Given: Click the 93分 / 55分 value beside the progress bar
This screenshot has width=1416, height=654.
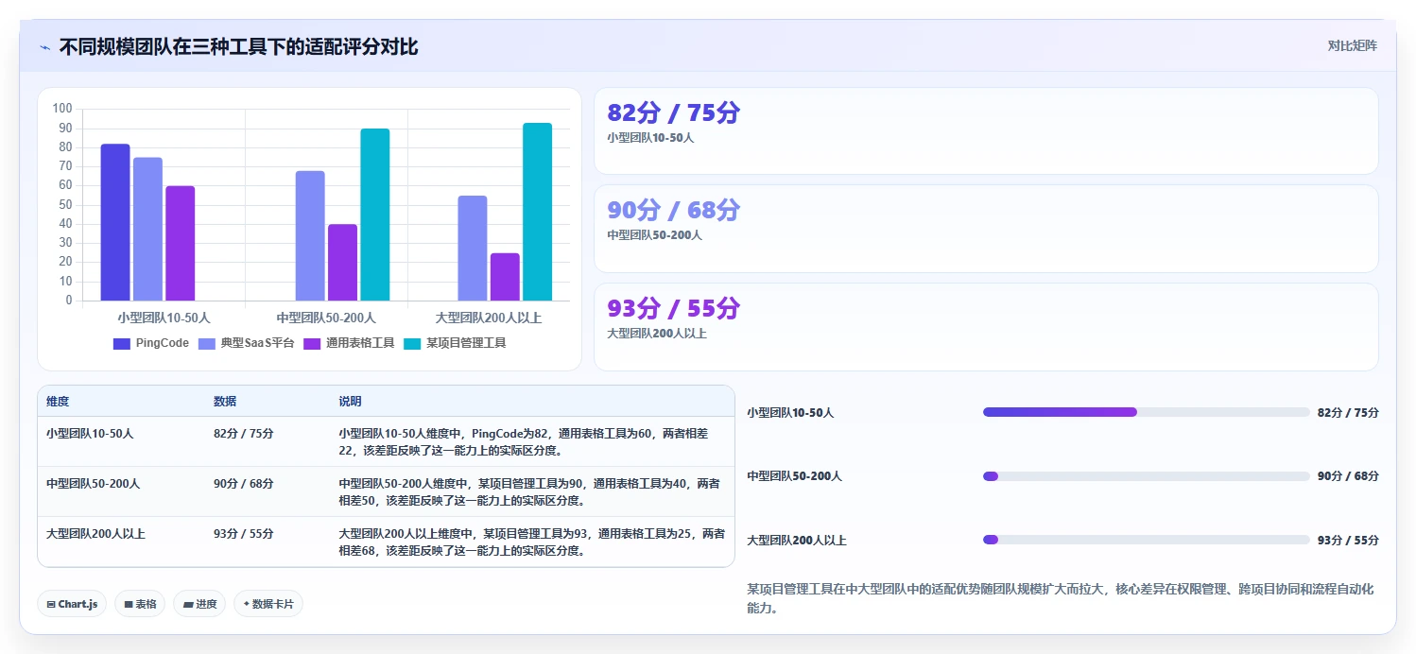Looking at the screenshot, I should [x=1348, y=541].
